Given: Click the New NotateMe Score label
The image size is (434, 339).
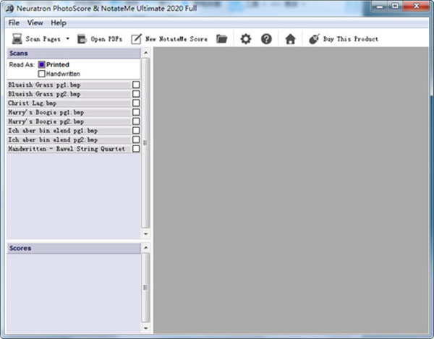Looking at the screenshot, I should [x=176, y=39].
